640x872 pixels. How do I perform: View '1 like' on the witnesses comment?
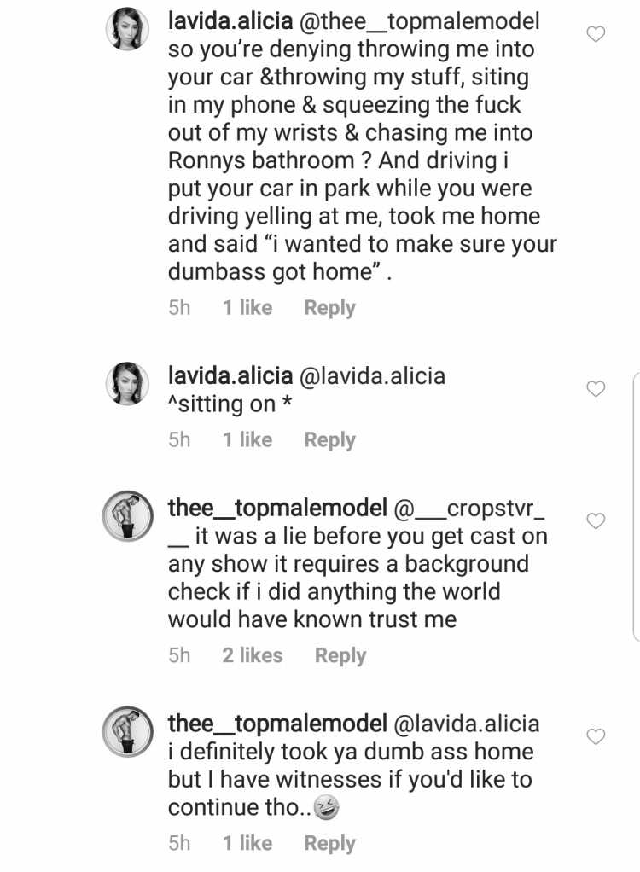pos(247,843)
